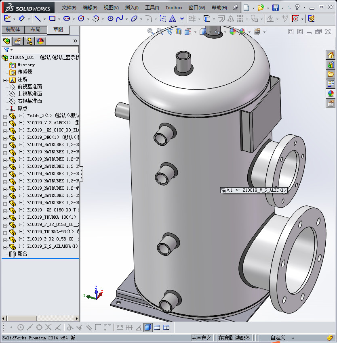Click Zoom to Fit in view toolbar
The image size is (337, 343).
click(x=150, y=31)
